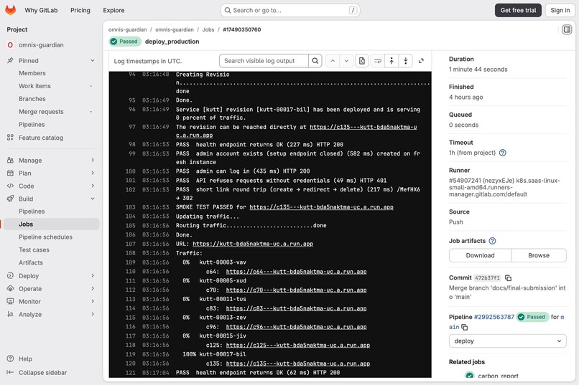
Task: Open Pricing in top navigation
Action: [x=80, y=10]
